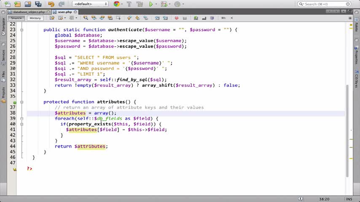This screenshot has height=202, width=360.
Task: Click the Previous Bookmark icon
Action: tap(129, 18)
